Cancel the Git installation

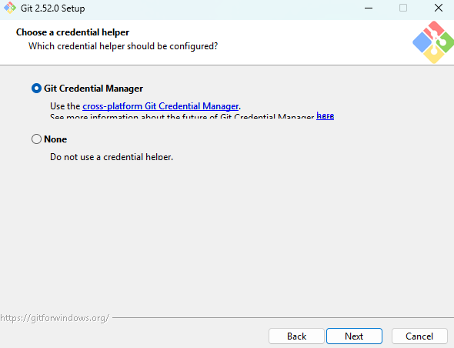pos(419,336)
